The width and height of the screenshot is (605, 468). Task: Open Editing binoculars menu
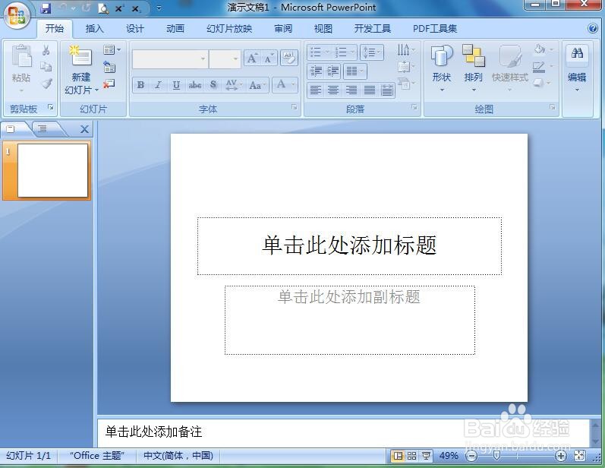pos(577,68)
